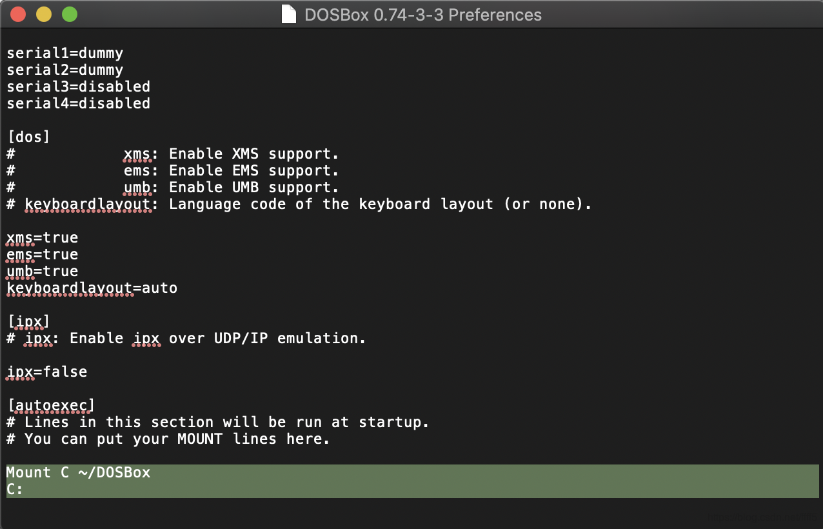This screenshot has height=529, width=823.
Task: Click the highlighted 'C:' line
Action: pyautogui.click(x=413, y=489)
